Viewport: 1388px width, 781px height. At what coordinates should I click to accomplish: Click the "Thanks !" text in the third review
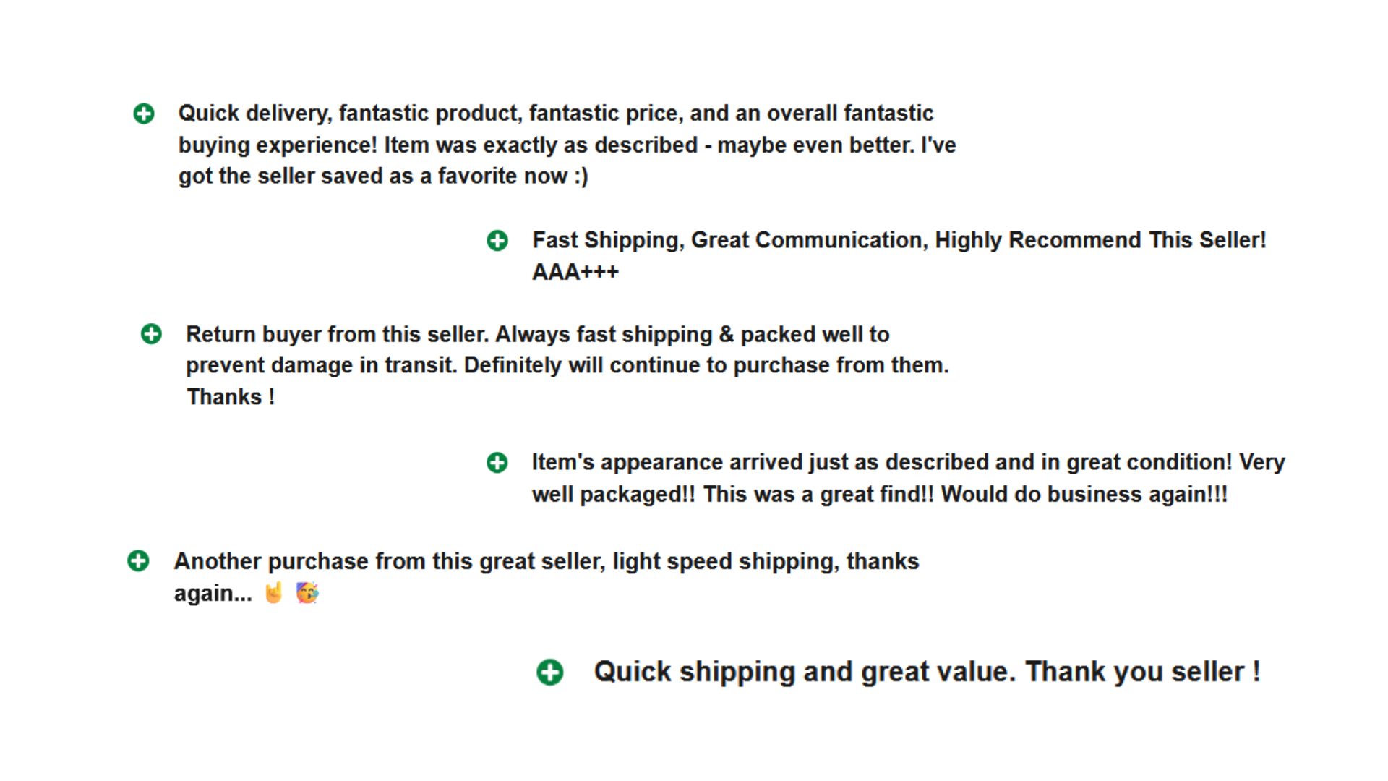click(x=231, y=397)
